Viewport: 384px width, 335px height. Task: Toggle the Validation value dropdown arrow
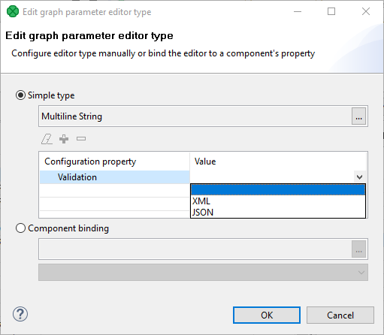point(359,177)
